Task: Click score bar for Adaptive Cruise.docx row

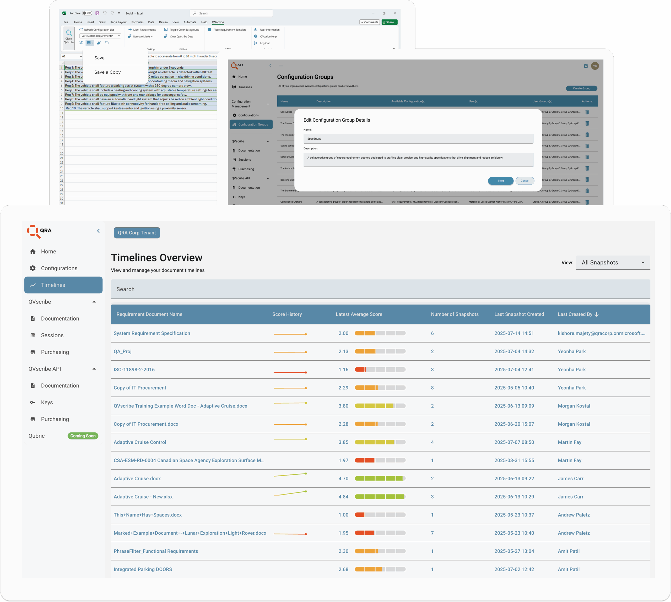Action: tap(380, 478)
